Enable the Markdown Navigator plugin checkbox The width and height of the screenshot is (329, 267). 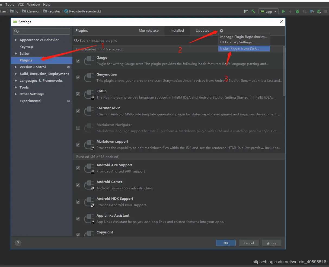[78, 128]
